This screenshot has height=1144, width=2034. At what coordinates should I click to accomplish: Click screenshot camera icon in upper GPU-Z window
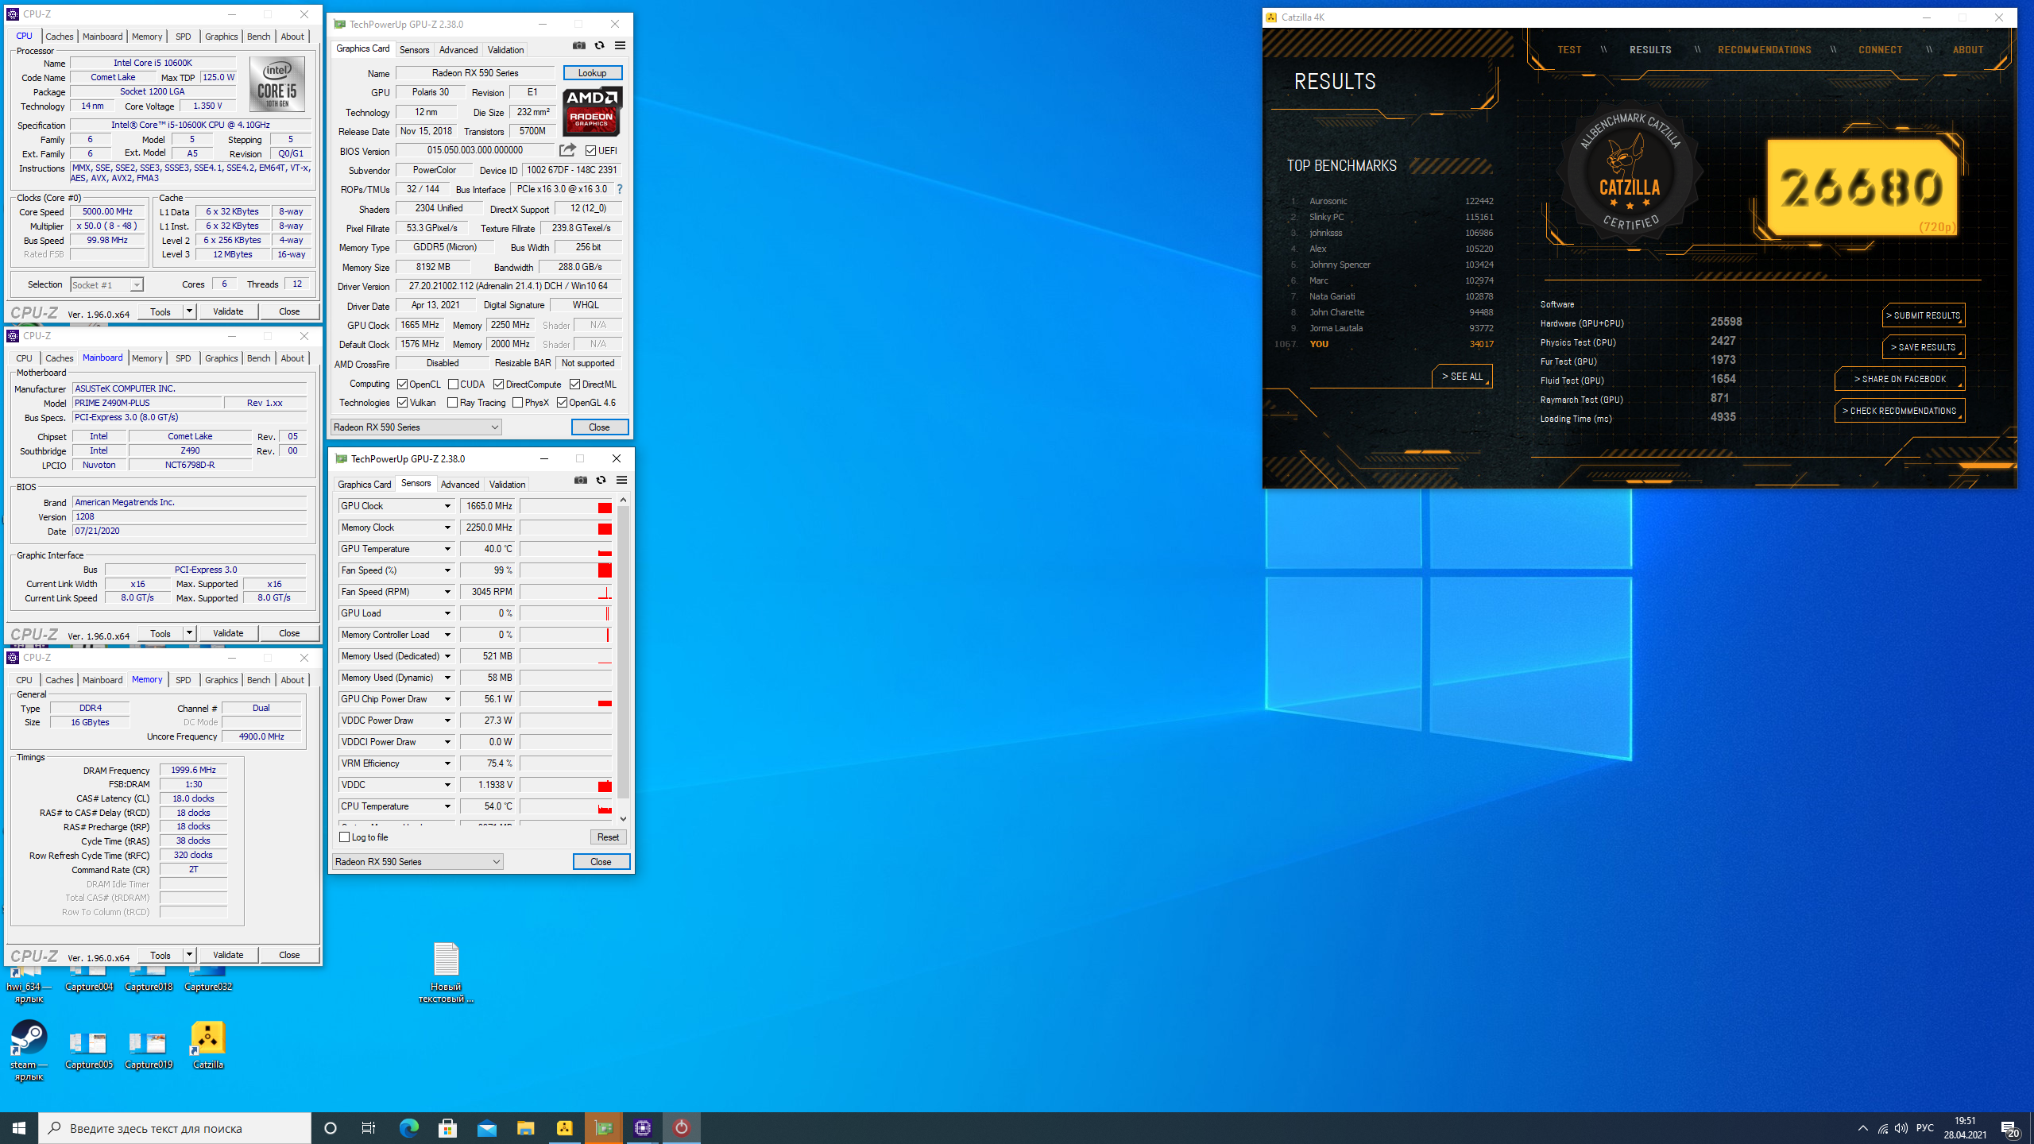tap(579, 46)
